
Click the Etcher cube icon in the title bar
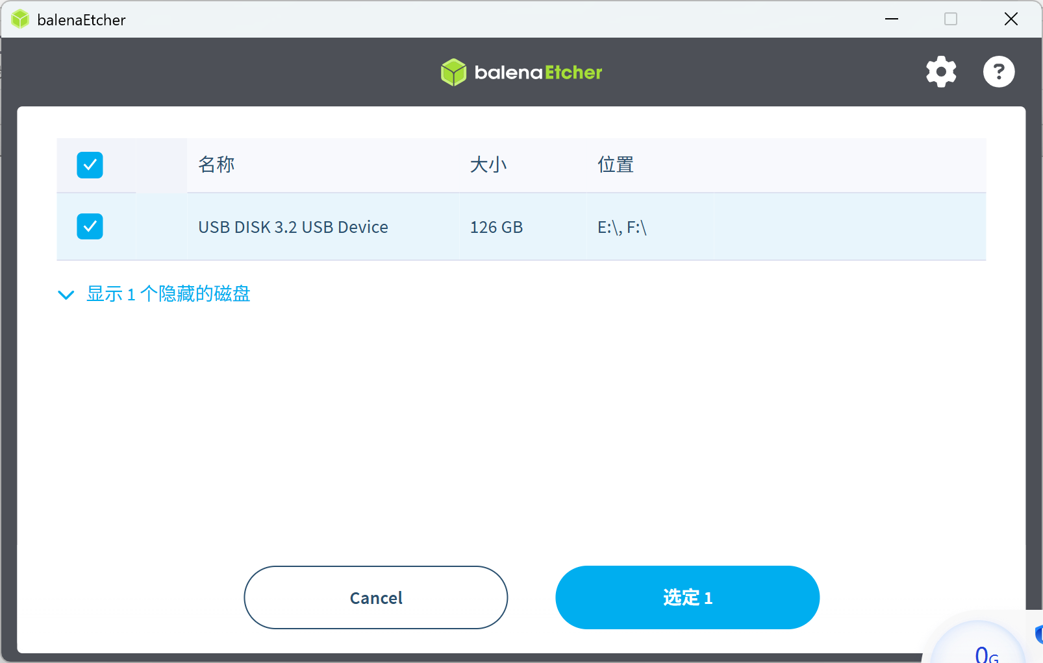[x=20, y=19]
